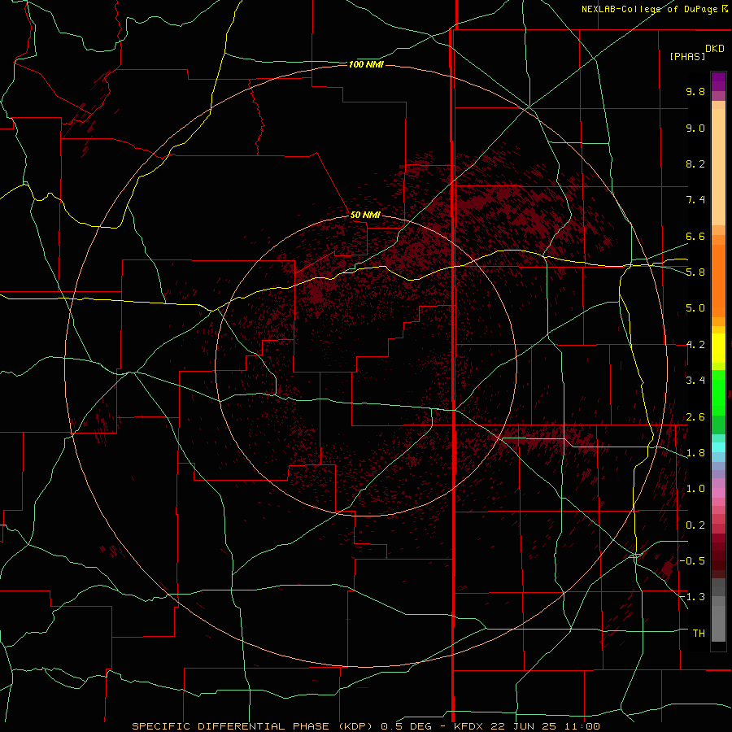This screenshot has height=732, width=732.
Task: Click the 6.6 value on the color scale
Action: 695,236
